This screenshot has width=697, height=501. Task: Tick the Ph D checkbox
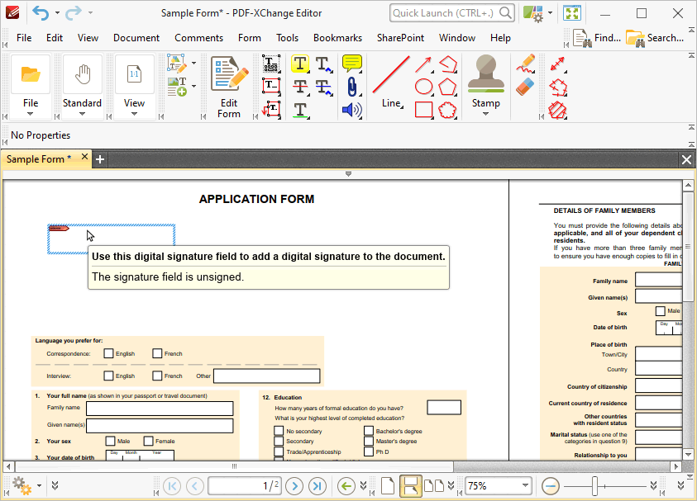(369, 451)
